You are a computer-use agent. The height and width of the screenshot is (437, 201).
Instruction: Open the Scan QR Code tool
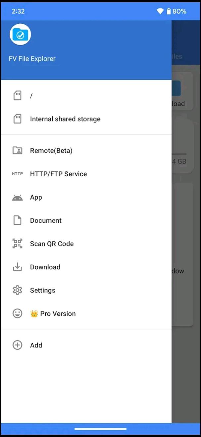pos(52,243)
